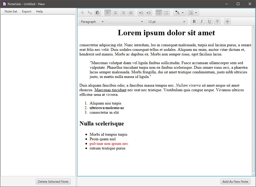Viewport: 256px width, 187px height.
Task: Open the Export menu
Action: click(27, 11)
